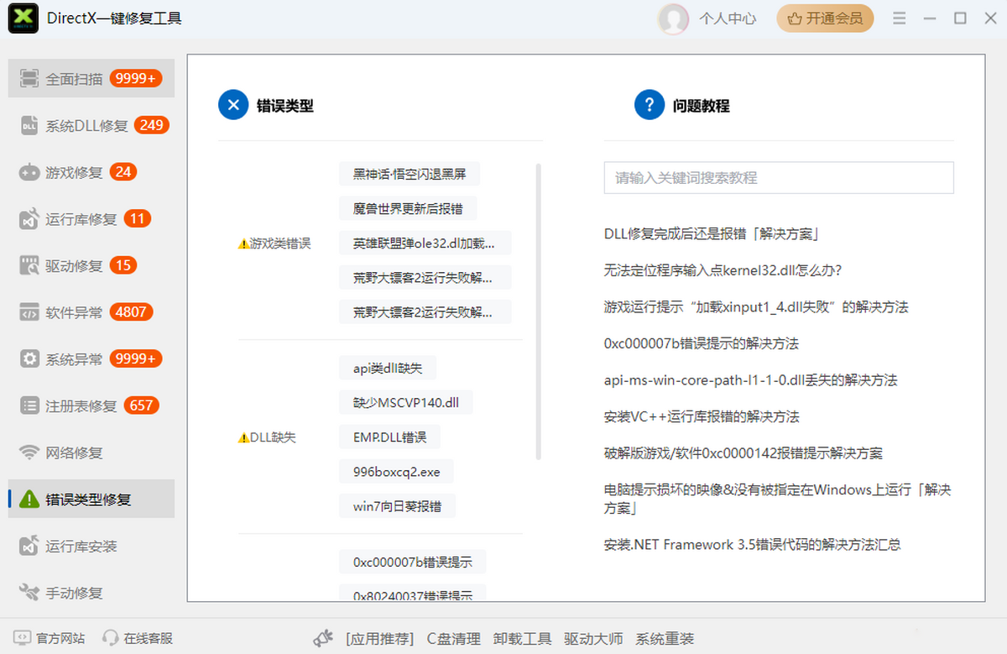1007x654 pixels.
Task: Click the system exception gear icon
Action: point(29,359)
